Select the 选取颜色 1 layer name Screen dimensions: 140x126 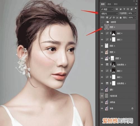click(121, 83)
